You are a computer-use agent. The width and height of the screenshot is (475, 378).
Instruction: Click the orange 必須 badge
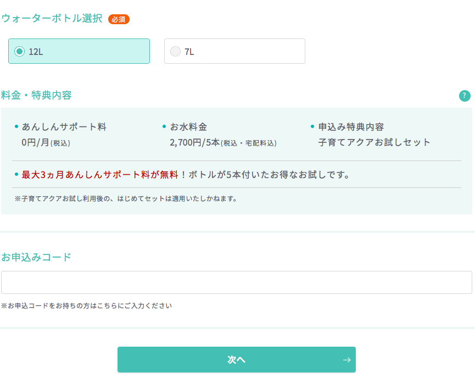click(x=119, y=19)
